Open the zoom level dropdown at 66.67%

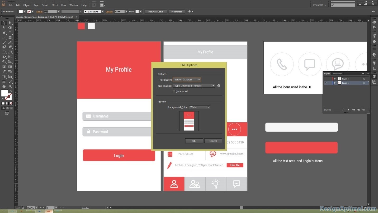pos(36,208)
